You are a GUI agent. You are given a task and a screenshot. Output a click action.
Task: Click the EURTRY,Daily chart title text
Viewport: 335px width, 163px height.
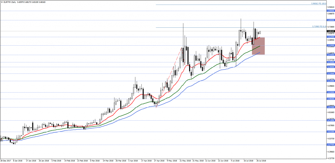point(10,2)
